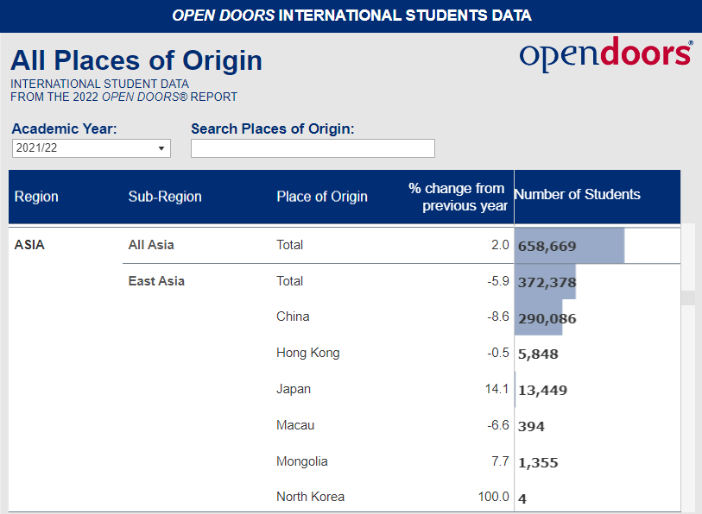Click the -0.5 percent change for Hong Kong
702x514 pixels.
coord(498,353)
